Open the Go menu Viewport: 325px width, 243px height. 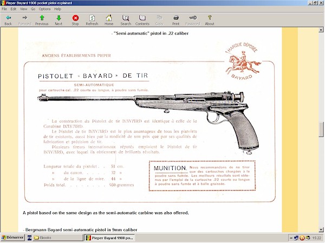33,9
